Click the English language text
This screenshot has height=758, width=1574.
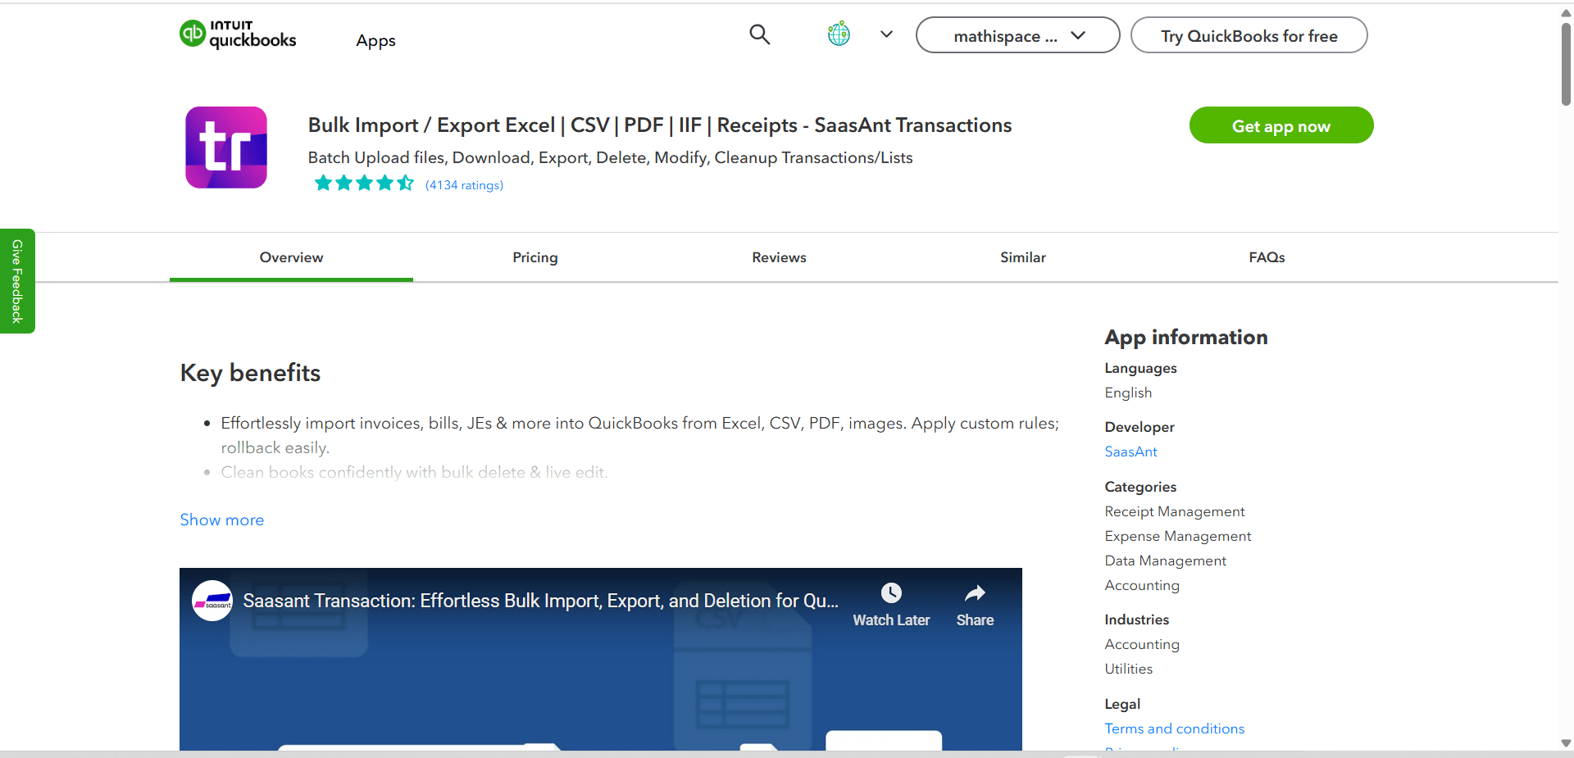pos(1128,393)
